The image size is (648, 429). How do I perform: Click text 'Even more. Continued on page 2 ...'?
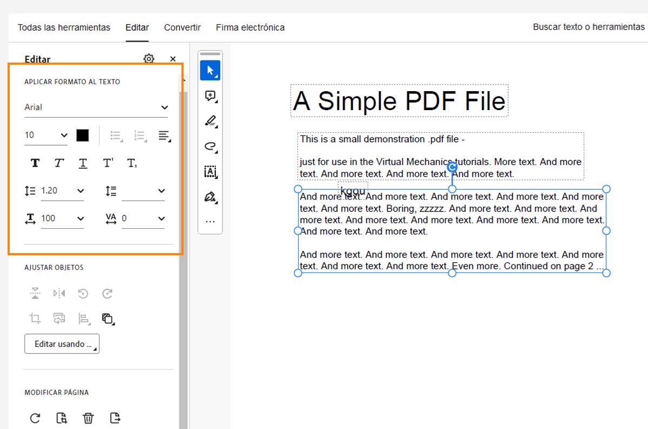(528, 266)
